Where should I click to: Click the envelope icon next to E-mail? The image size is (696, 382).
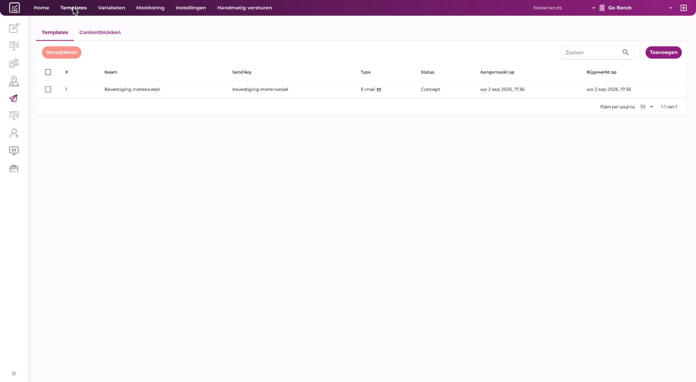click(x=378, y=89)
